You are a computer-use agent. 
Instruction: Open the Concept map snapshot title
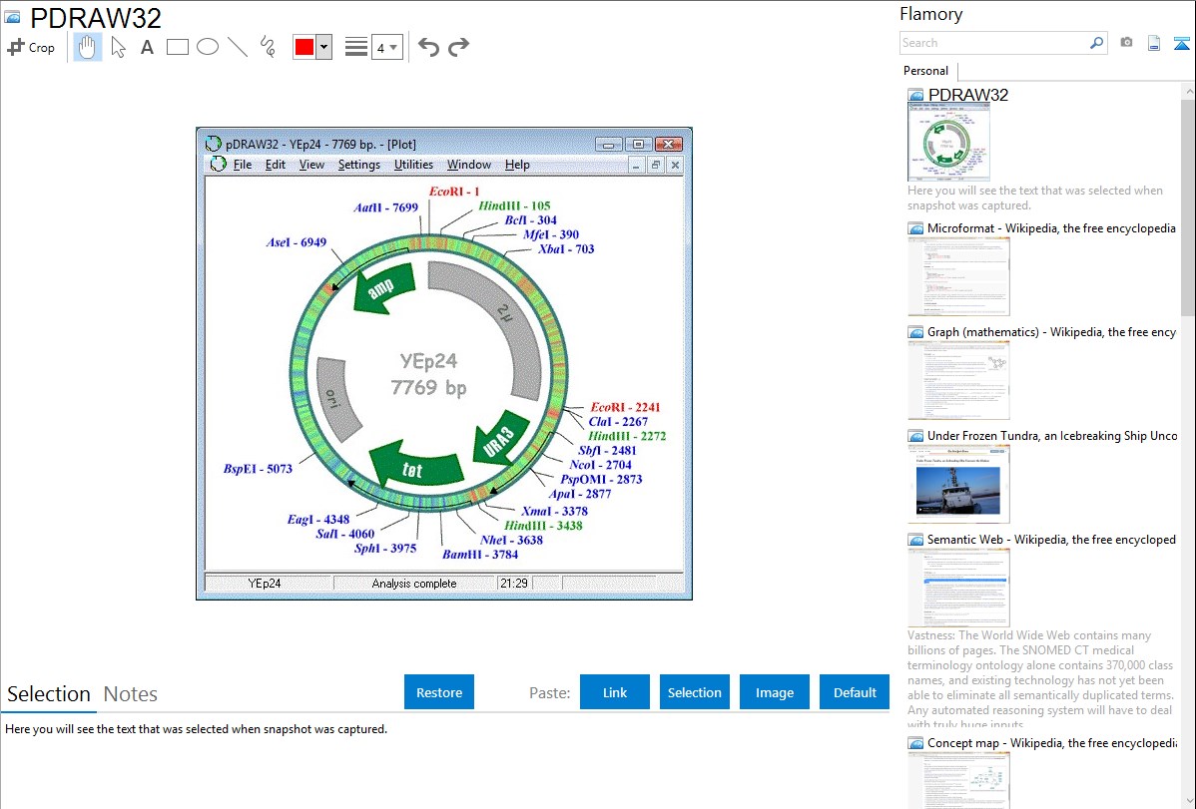1051,742
